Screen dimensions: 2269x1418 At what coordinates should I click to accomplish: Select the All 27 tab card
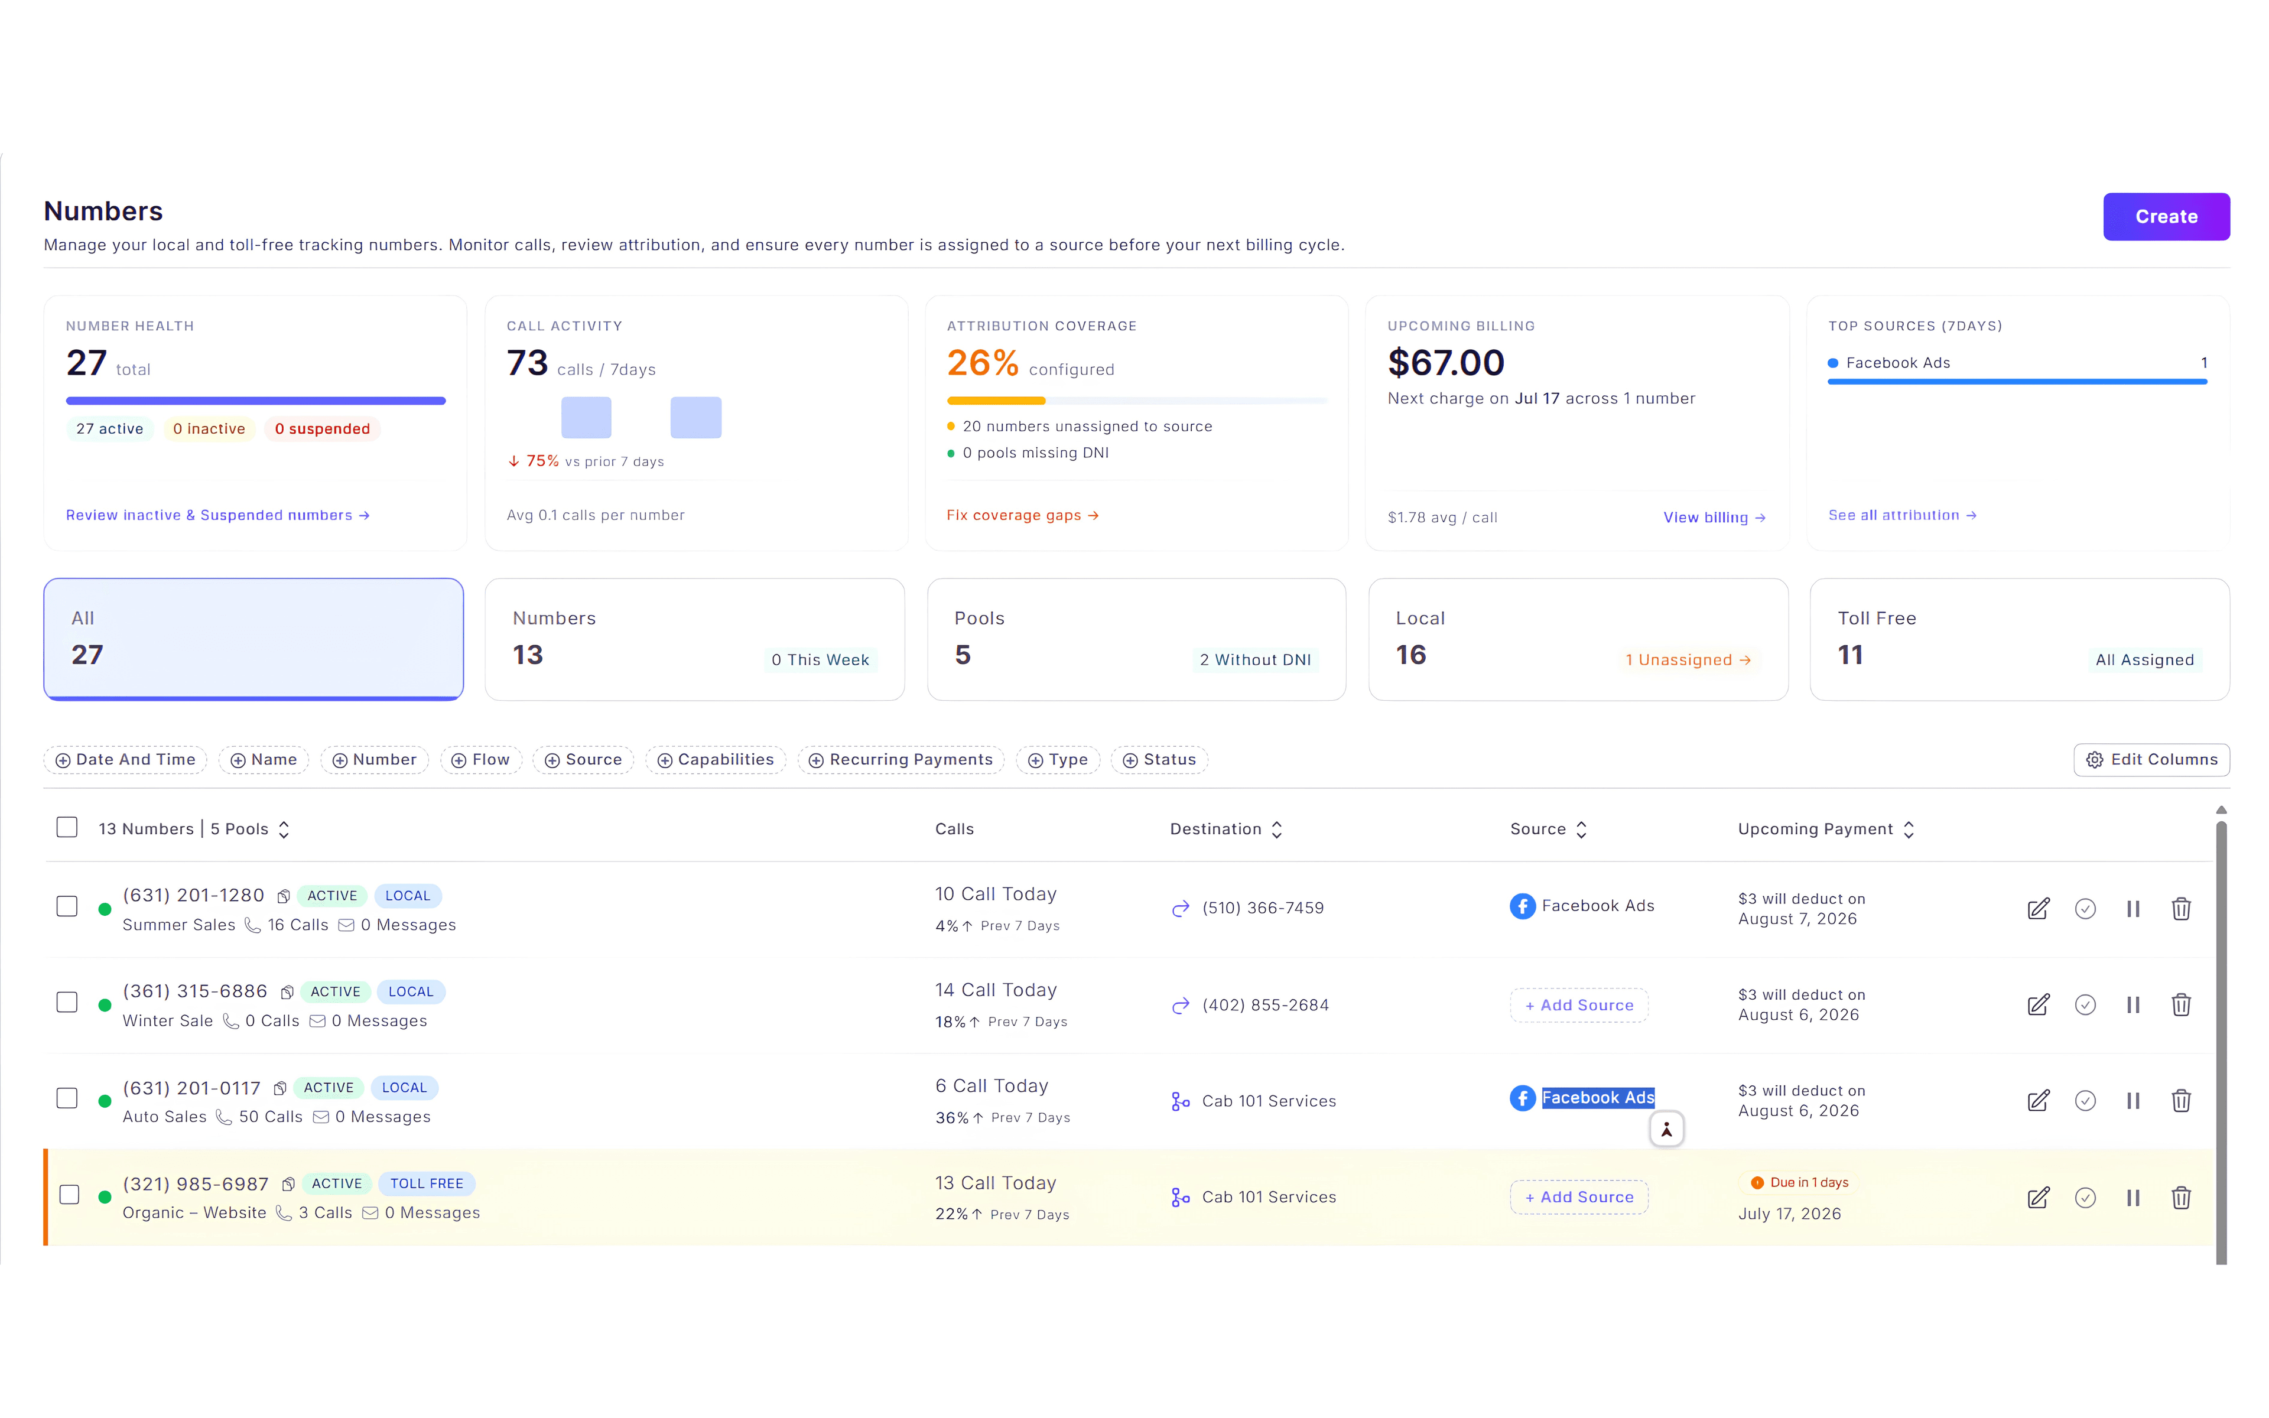(x=253, y=639)
